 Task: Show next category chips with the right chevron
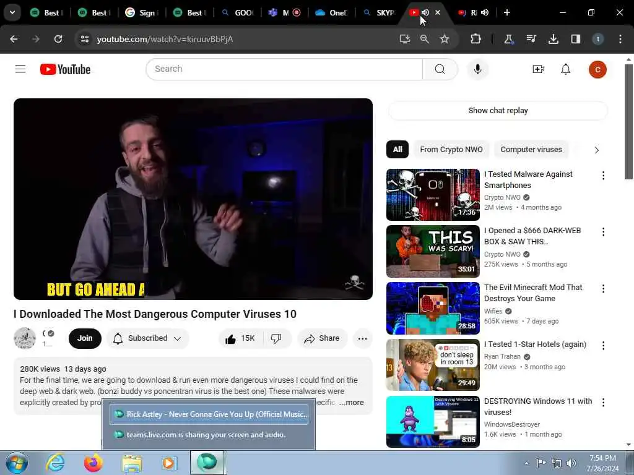click(596, 150)
